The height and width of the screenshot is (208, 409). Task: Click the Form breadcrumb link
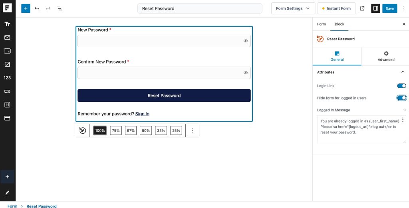tap(12, 206)
